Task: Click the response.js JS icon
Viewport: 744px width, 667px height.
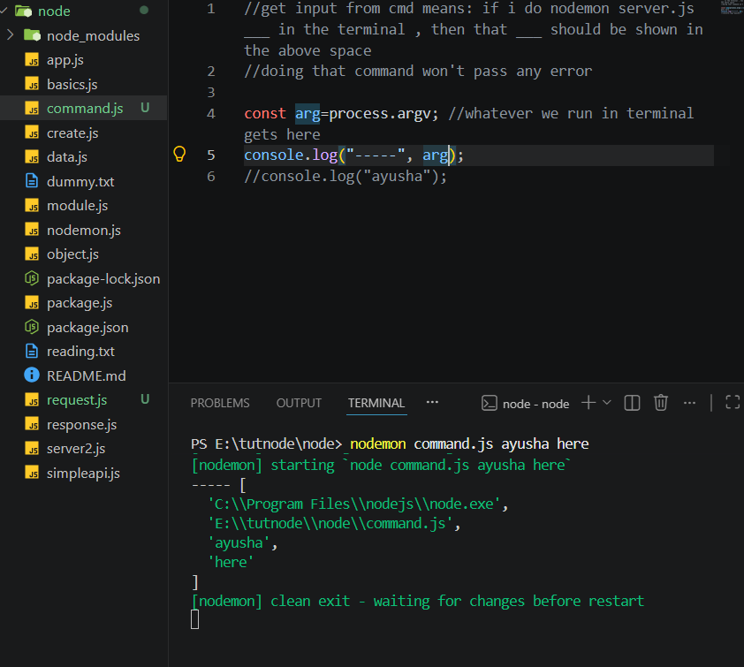Action: (33, 424)
